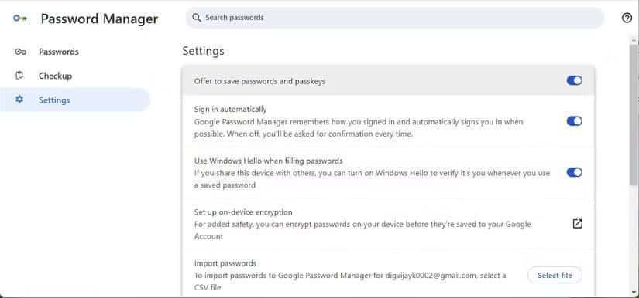Click the magnifier icon in search bar

point(197,18)
